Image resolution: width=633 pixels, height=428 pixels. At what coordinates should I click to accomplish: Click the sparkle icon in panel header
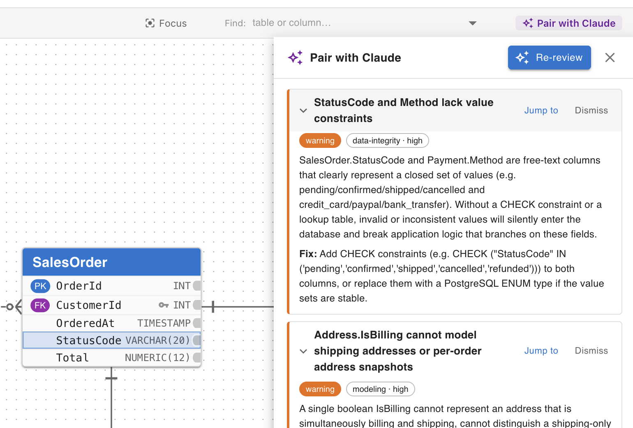296,58
